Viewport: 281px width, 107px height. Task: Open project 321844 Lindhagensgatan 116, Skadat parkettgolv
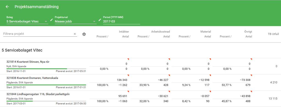38,94
